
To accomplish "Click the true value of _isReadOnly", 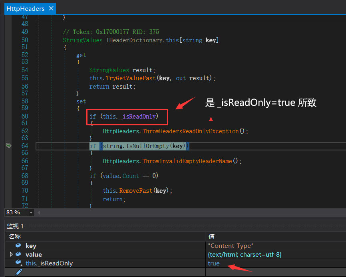I will [x=214, y=263].
